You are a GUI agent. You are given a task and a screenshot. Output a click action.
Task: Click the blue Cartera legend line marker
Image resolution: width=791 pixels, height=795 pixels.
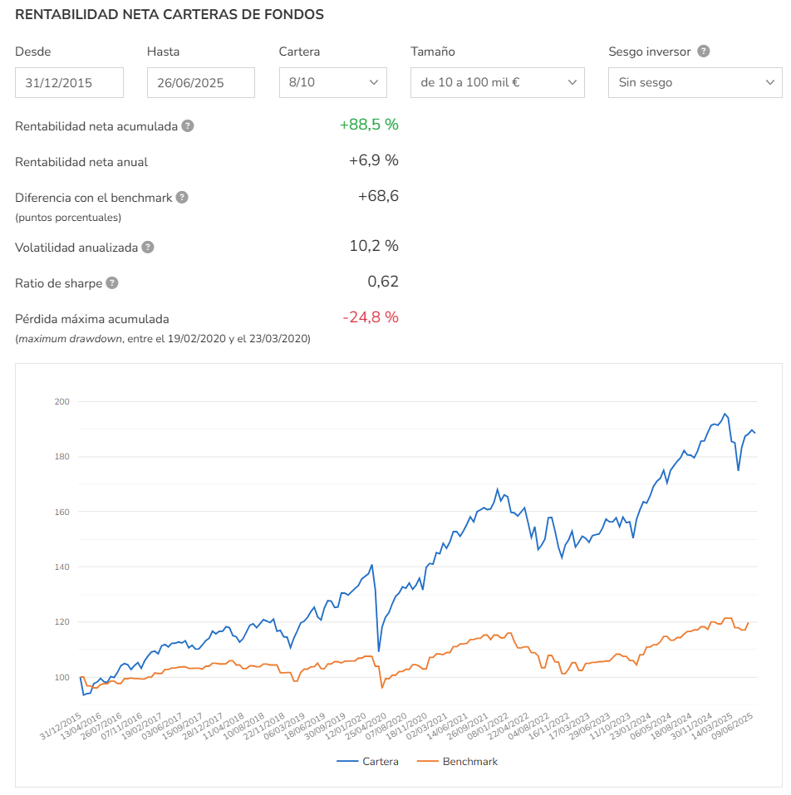point(347,761)
